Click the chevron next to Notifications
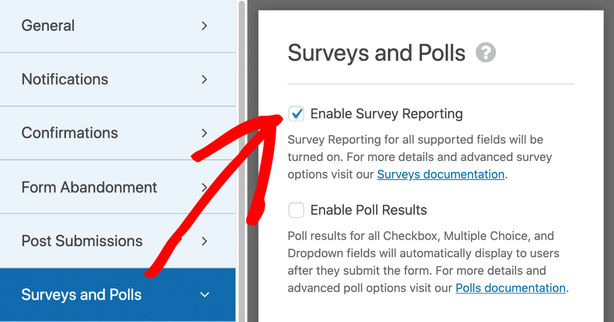614x322 pixels. click(205, 80)
